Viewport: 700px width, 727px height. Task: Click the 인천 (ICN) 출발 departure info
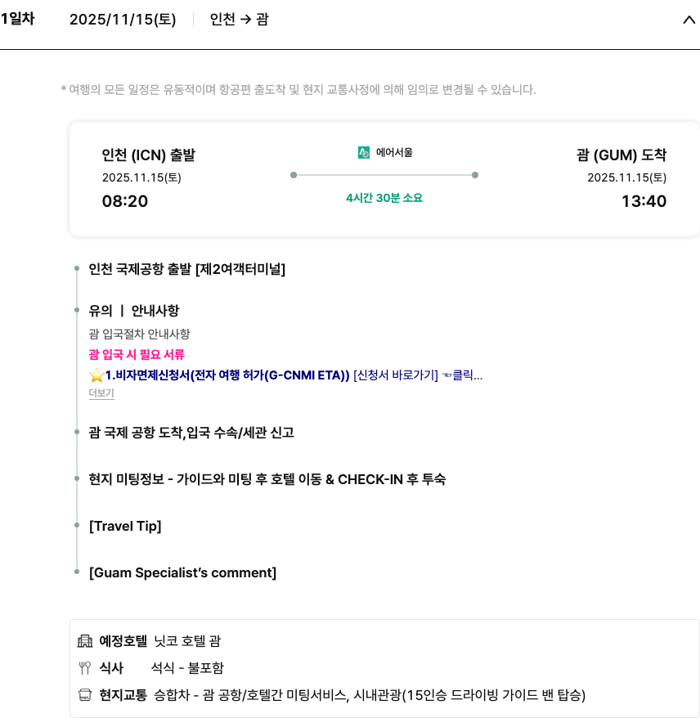[x=148, y=155]
